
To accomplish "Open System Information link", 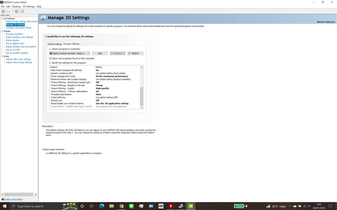I will (x=13, y=199).
